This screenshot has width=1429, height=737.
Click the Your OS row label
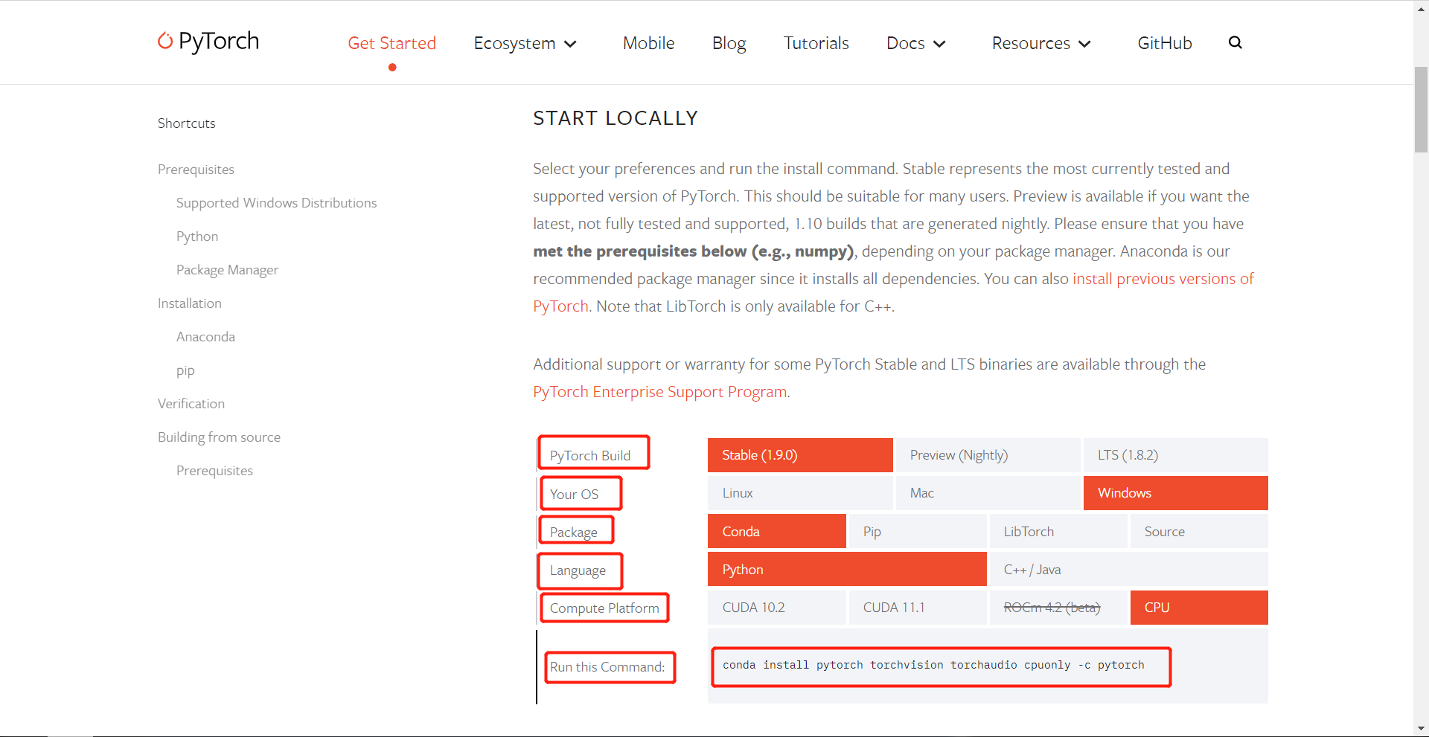click(574, 495)
